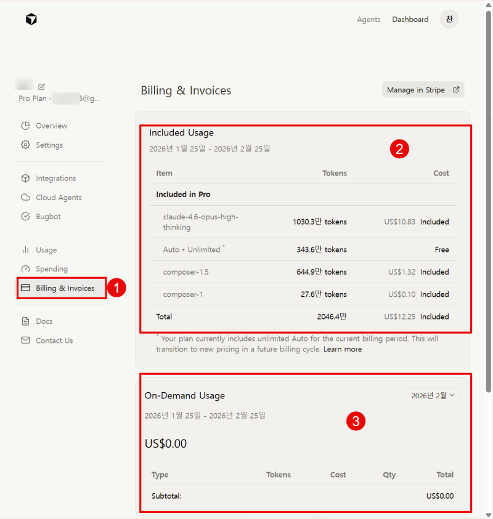Click the 644.9만 tokens value
493x519 pixels.
[322, 272]
